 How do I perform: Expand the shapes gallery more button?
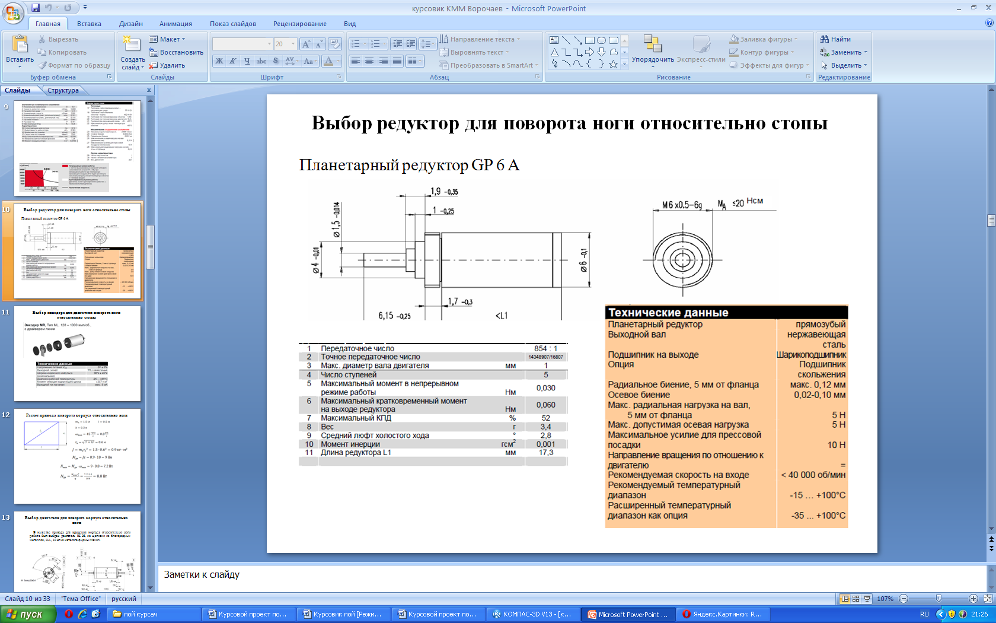tap(624, 64)
